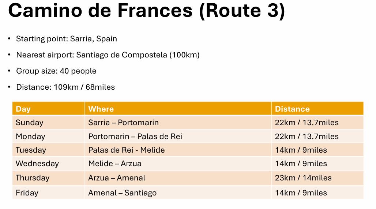Select the nearest airport bullet line

click(x=108, y=55)
